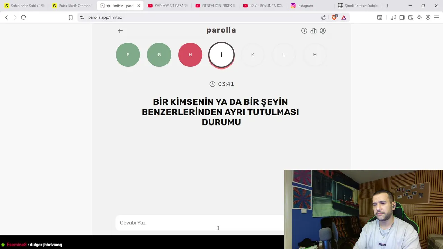
Task: Switch to the 12 YIL BOYUNCA tab
Action: click(263, 6)
